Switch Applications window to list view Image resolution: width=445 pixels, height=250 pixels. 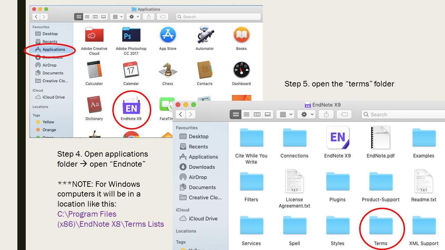87,17
